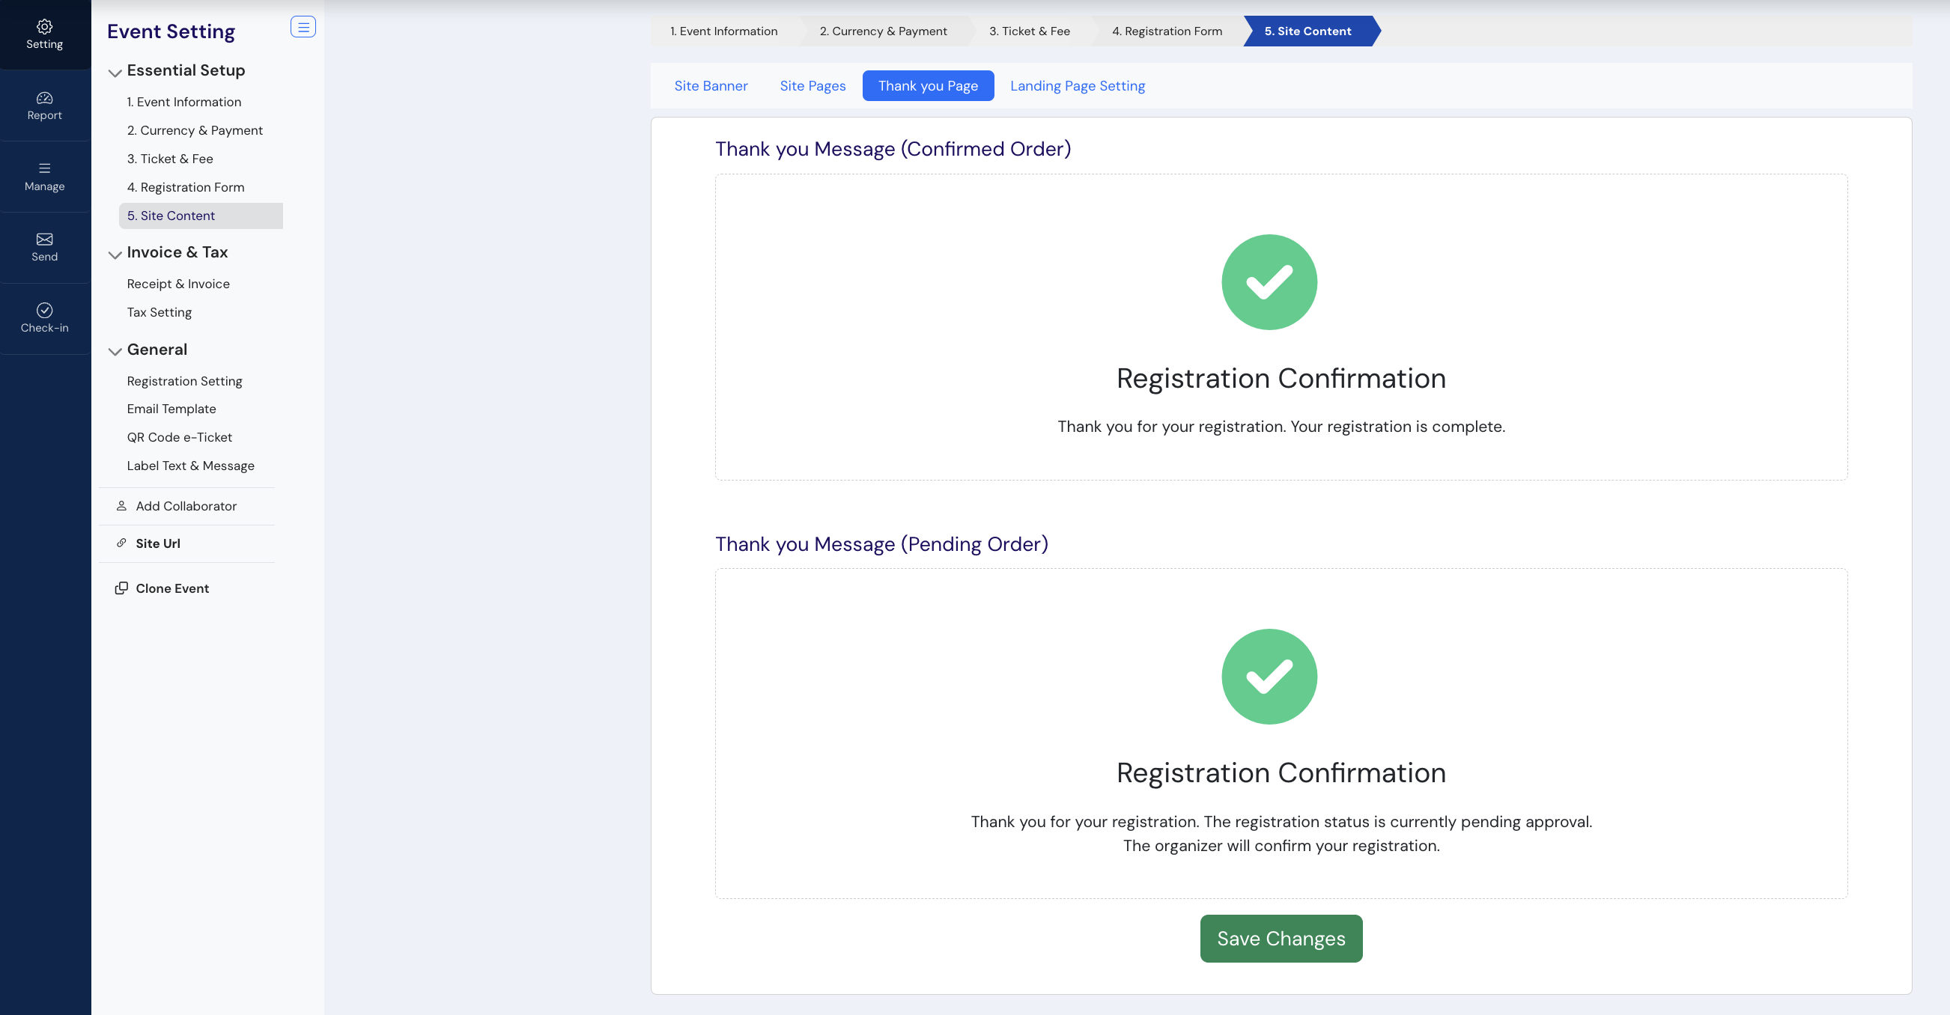Viewport: 1950px width, 1015px height.
Task: Collapse the General section chevron
Action: 115,351
